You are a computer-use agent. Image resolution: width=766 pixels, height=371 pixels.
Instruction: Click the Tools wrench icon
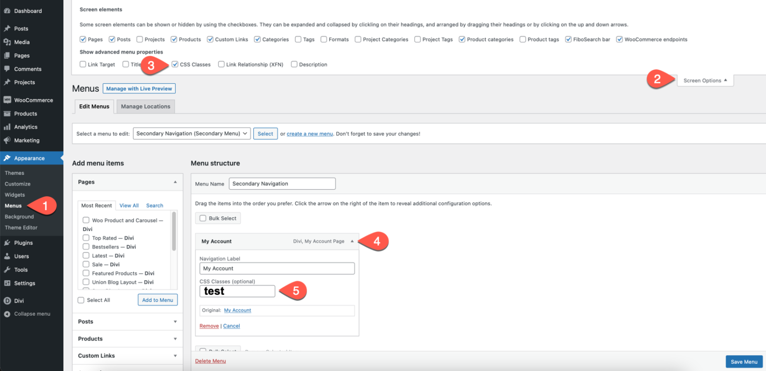(x=7, y=270)
